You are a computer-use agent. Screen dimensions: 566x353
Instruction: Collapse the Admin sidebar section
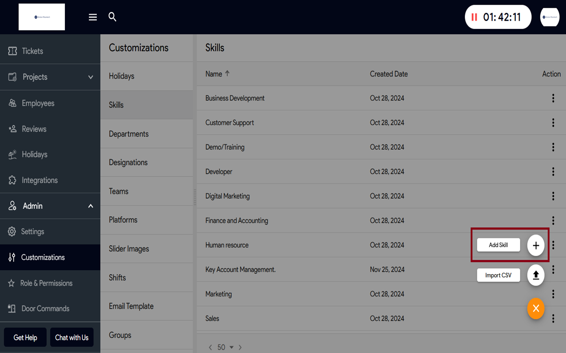90,206
